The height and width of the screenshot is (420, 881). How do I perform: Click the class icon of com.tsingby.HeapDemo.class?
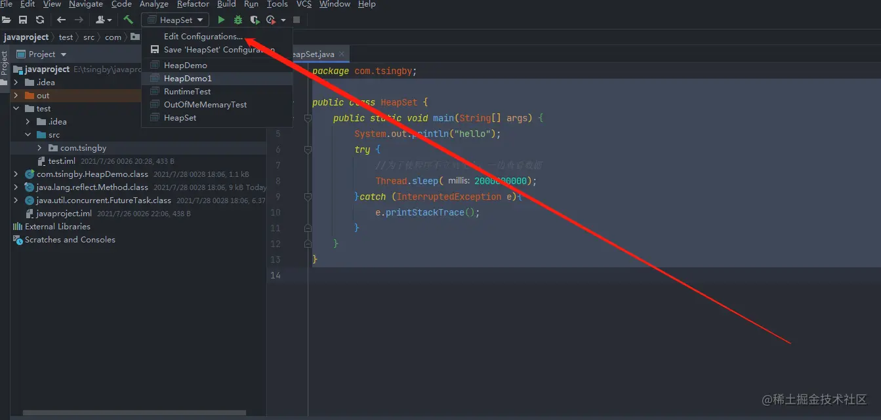click(30, 174)
